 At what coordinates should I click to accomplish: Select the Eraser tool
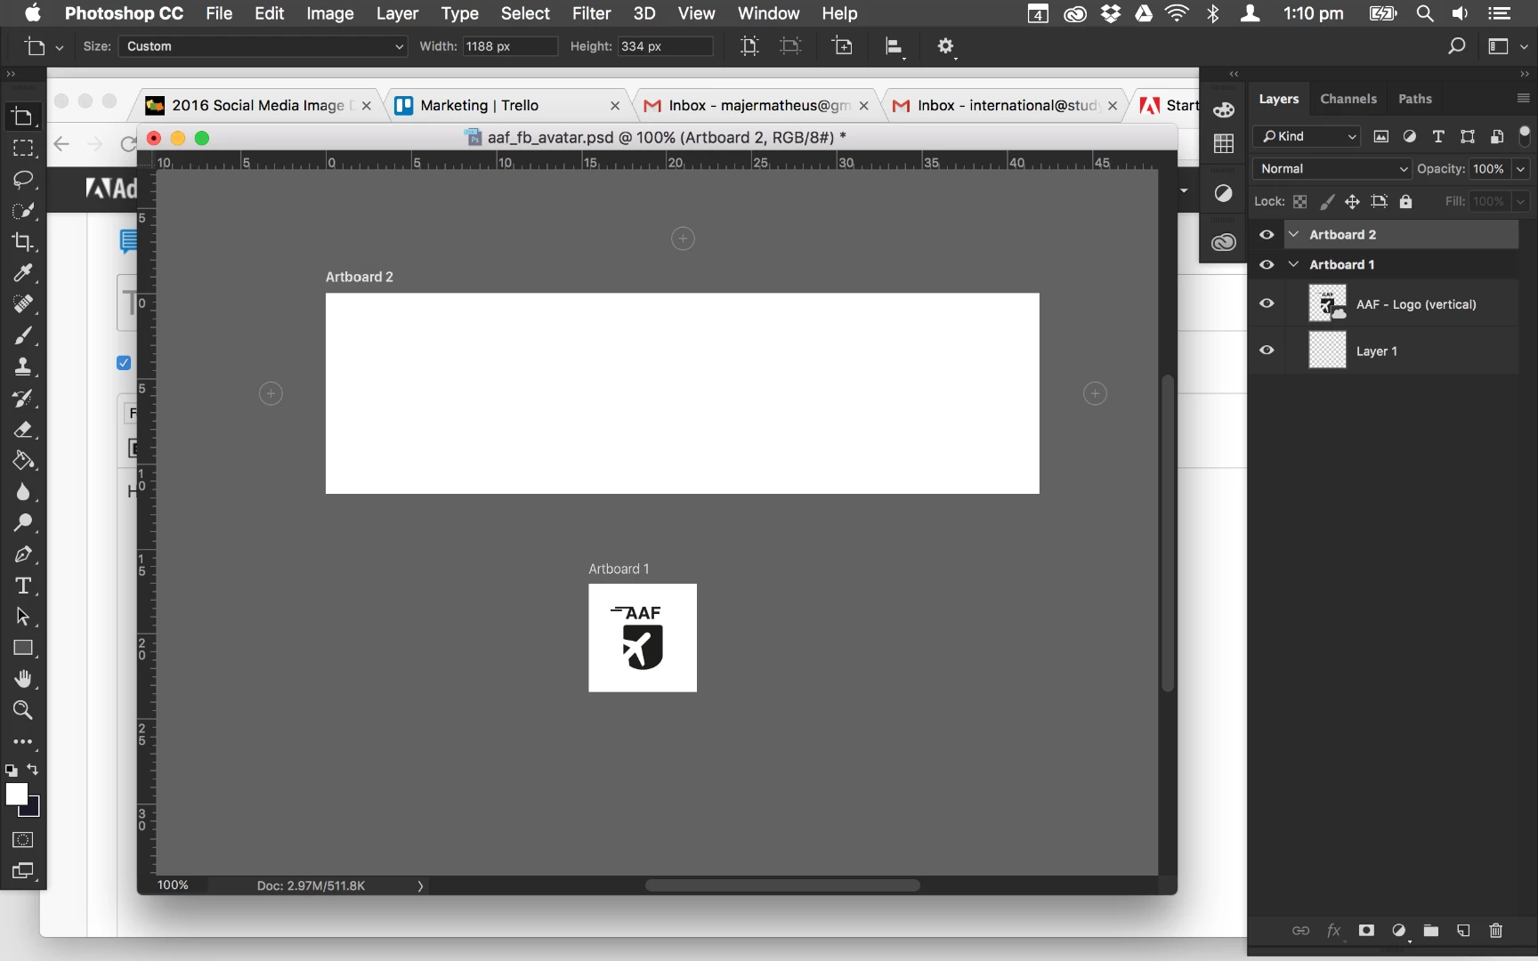click(23, 430)
